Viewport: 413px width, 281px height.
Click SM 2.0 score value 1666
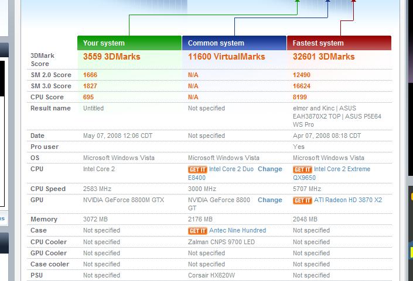click(x=90, y=75)
